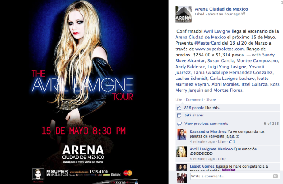Attach a photo using the camera icon
Viewport: 283px width, 184px height.
point(275,176)
